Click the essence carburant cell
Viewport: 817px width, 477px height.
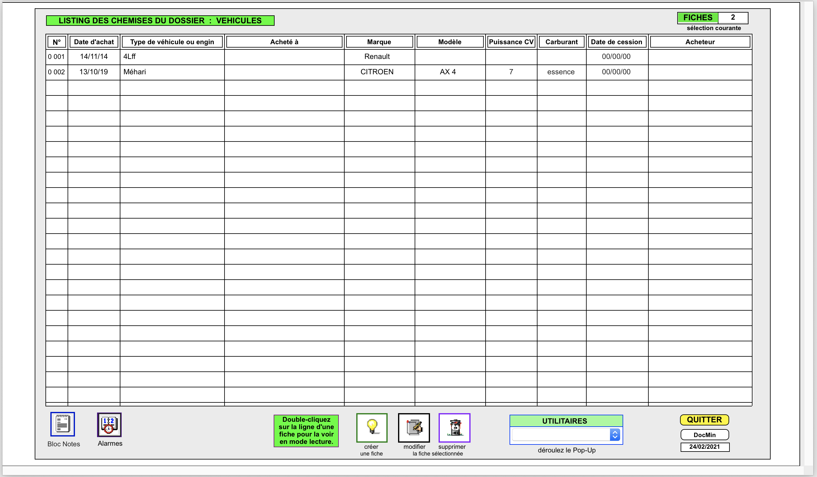pyautogui.click(x=561, y=72)
